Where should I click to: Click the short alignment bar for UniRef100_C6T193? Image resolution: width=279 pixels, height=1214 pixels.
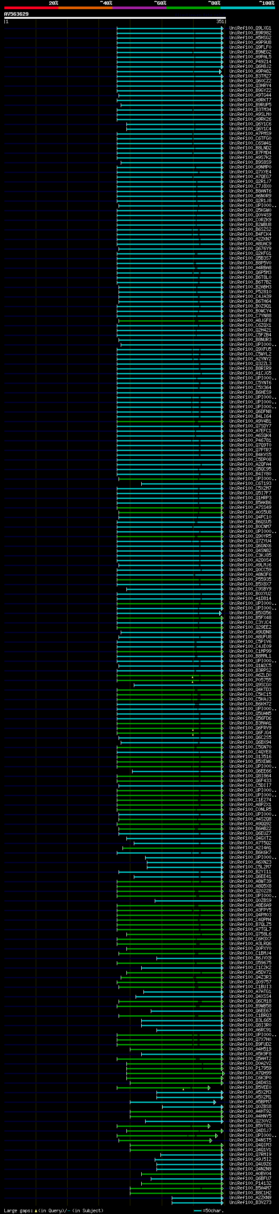(182, 484)
